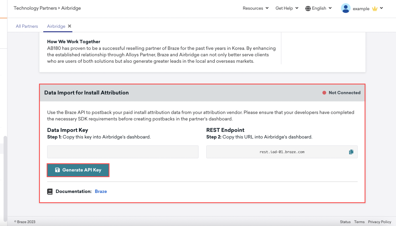This screenshot has width=396, height=226.
Task: Open the example account menu chevron
Action: coord(381,8)
